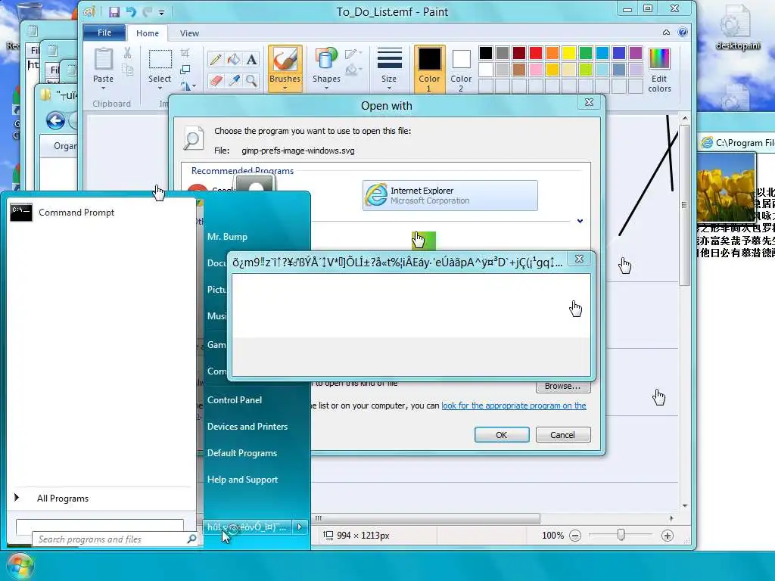Image resolution: width=775 pixels, height=581 pixels.
Task: Pick the black color swatch in palette
Action: click(486, 53)
